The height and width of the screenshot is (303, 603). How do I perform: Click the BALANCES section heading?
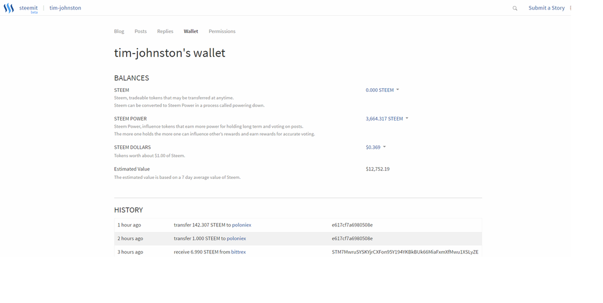(x=131, y=78)
